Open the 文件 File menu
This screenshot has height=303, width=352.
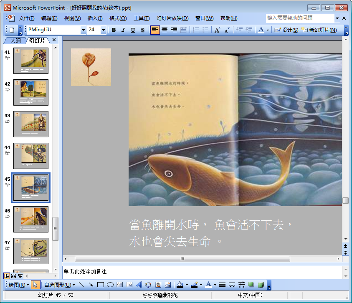pos(26,18)
